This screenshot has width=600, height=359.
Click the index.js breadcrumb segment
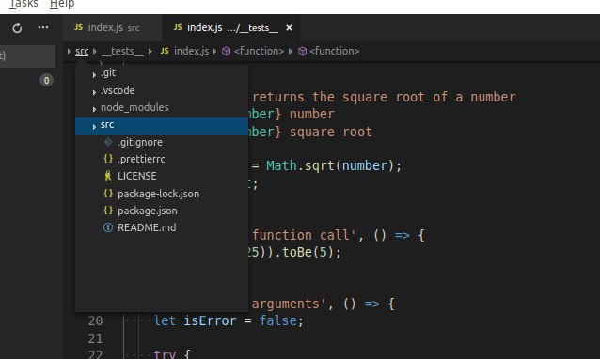click(191, 51)
